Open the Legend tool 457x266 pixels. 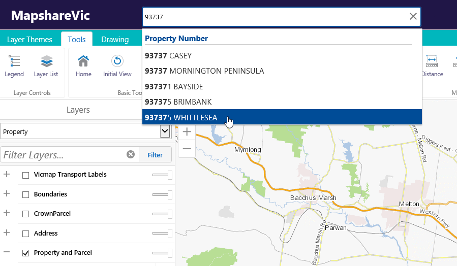click(14, 66)
